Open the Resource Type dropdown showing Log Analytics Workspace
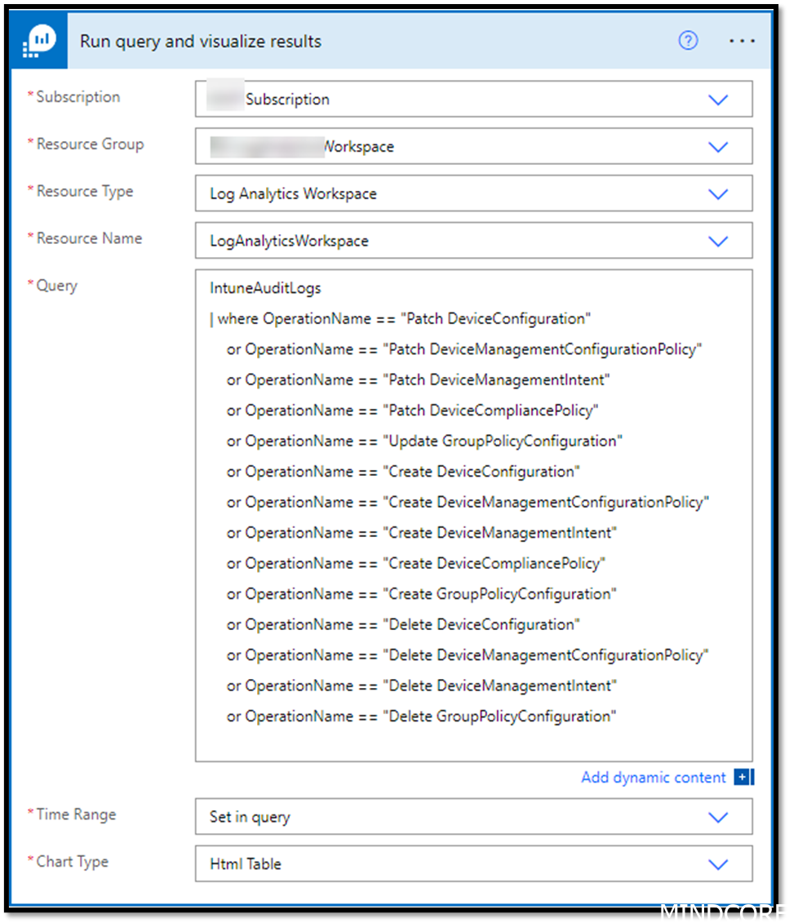 pos(473,193)
